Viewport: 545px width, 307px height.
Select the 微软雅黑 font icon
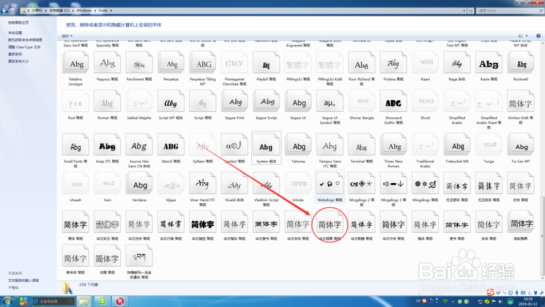[x=520, y=222]
